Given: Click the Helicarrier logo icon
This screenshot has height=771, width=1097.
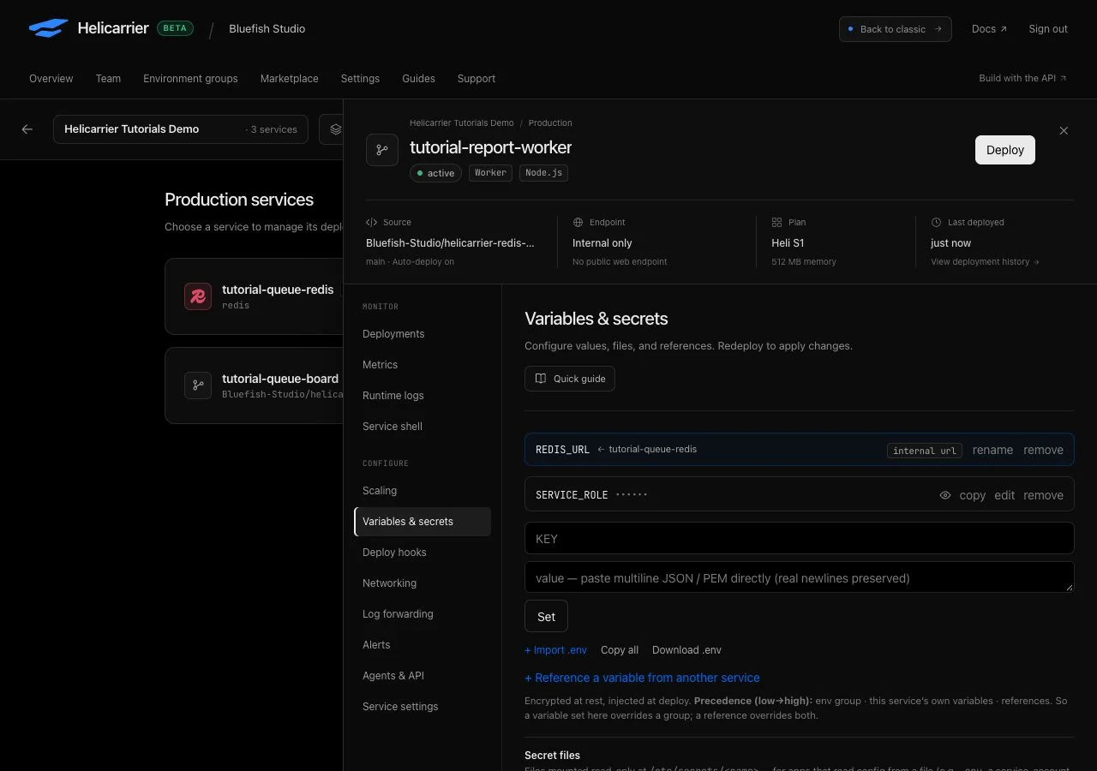Looking at the screenshot, I should (49, 28).
